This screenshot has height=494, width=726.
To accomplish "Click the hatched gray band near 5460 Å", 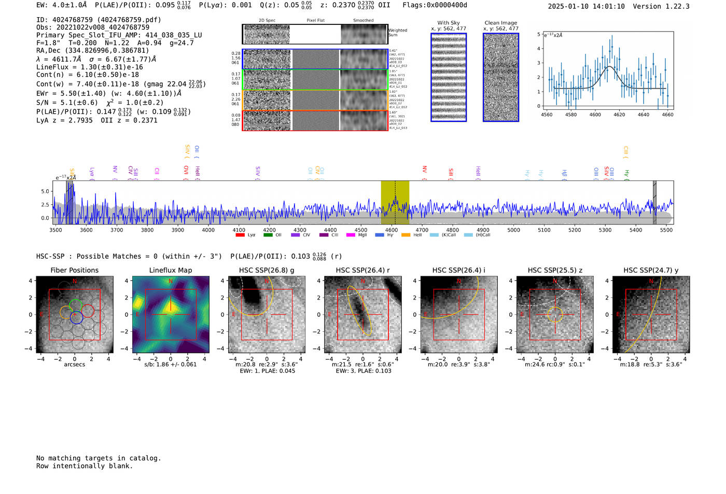I will point(654,202).
